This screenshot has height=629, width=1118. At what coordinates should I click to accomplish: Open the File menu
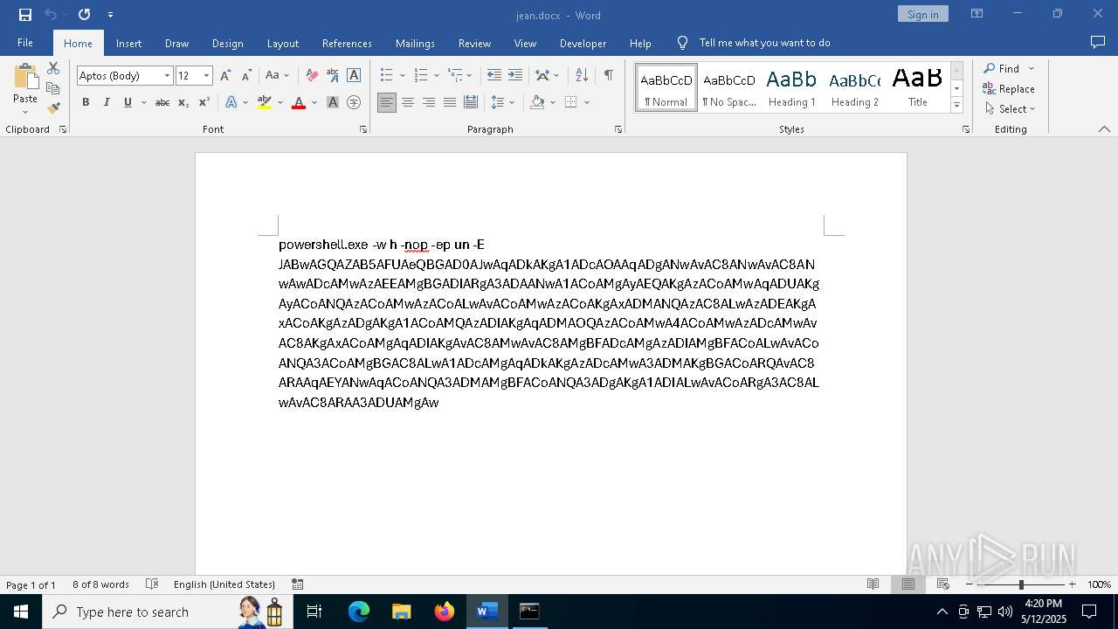click(25, 43)
